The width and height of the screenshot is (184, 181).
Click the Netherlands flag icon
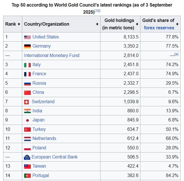coord(27,139)
